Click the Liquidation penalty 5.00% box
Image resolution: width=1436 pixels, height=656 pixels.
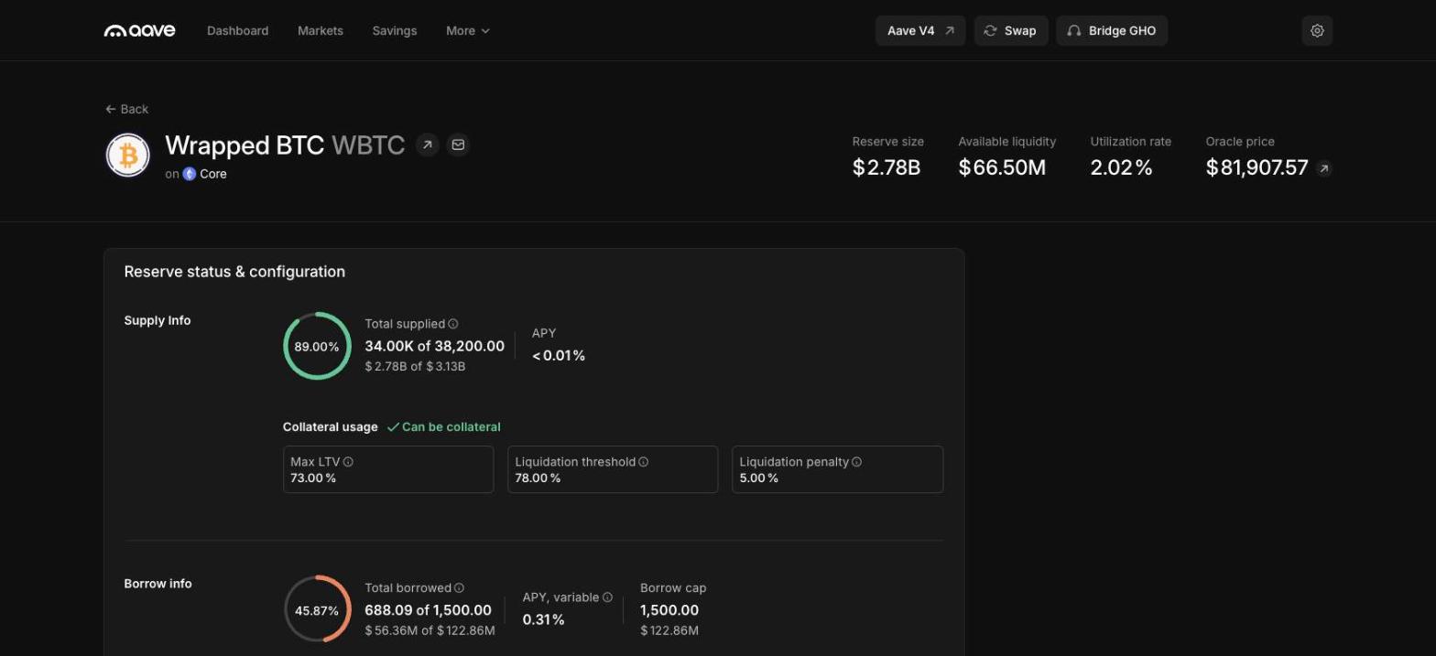click(837, 469)
